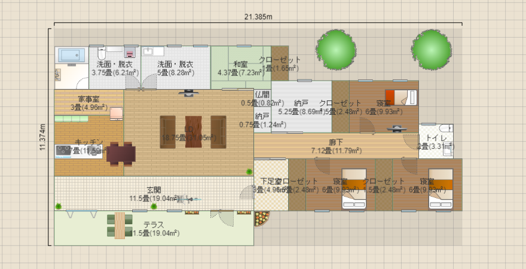Viewport: 526px width, 269px height.
Task: Click the 廊下 7.12畳 hallway label
Action: point(336,146)
